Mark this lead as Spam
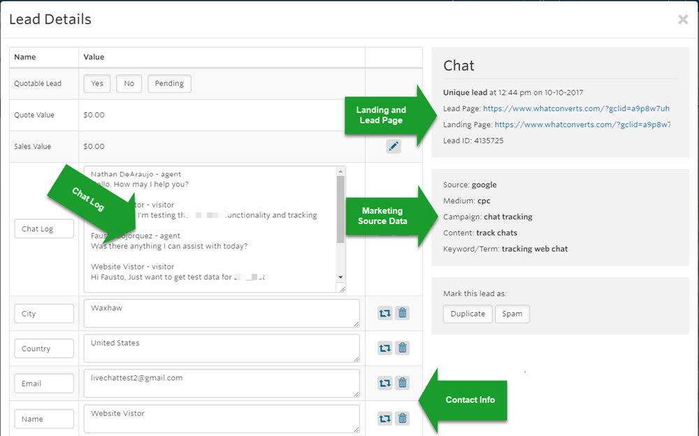The height and width of the screenshot is (436, 699). click(512, 314)
